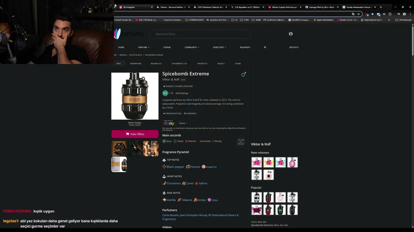Image resolution: width=414 pixels, height=232 pixels.
Task: Click the Black pepper note icon
Action: coord(164,167)
